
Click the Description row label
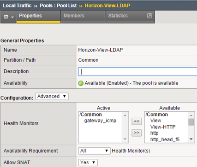click(x=16, y=71)
